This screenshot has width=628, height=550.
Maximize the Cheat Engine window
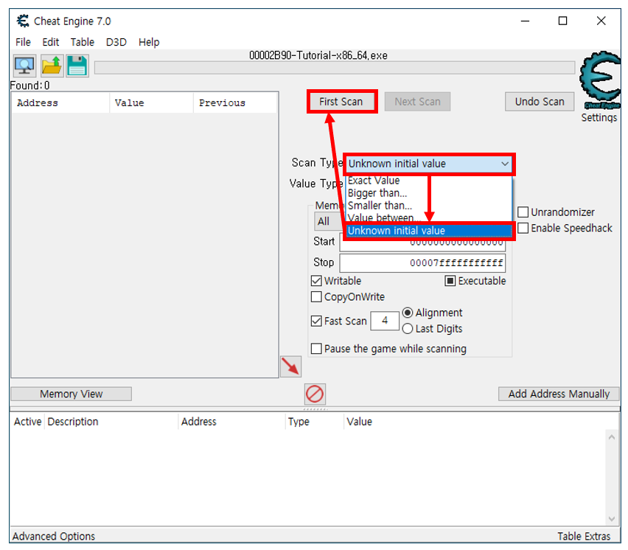[562, 21]
